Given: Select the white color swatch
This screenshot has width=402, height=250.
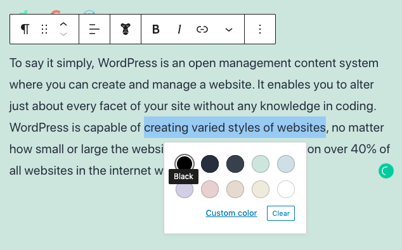Looking at the screenshot, I should click(286, 189).
